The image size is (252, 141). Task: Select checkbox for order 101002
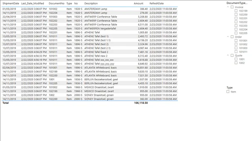(236, 44)
